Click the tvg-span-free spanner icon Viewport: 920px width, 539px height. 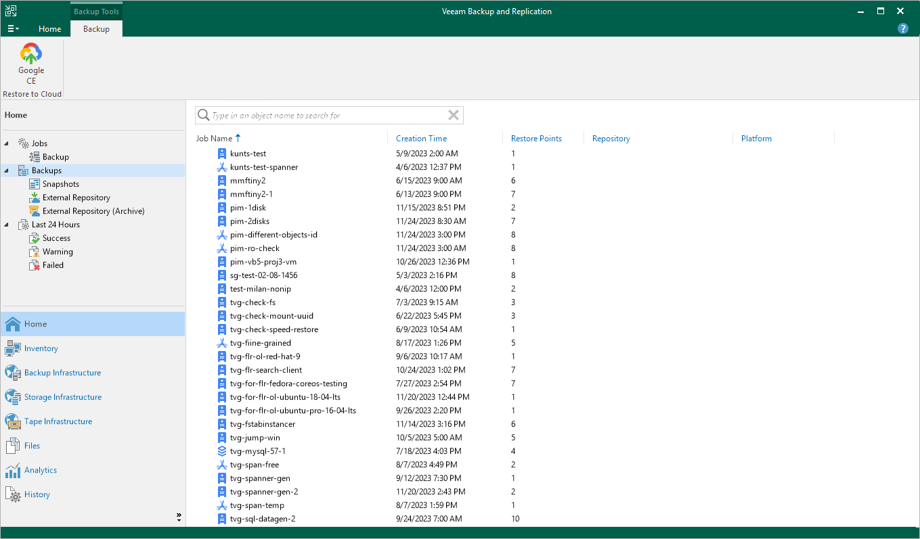(x=221, y=465)
